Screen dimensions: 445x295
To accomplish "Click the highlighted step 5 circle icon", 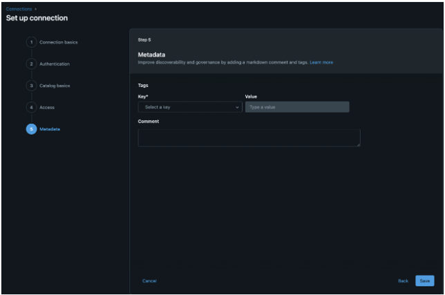I will pos(32,129).
